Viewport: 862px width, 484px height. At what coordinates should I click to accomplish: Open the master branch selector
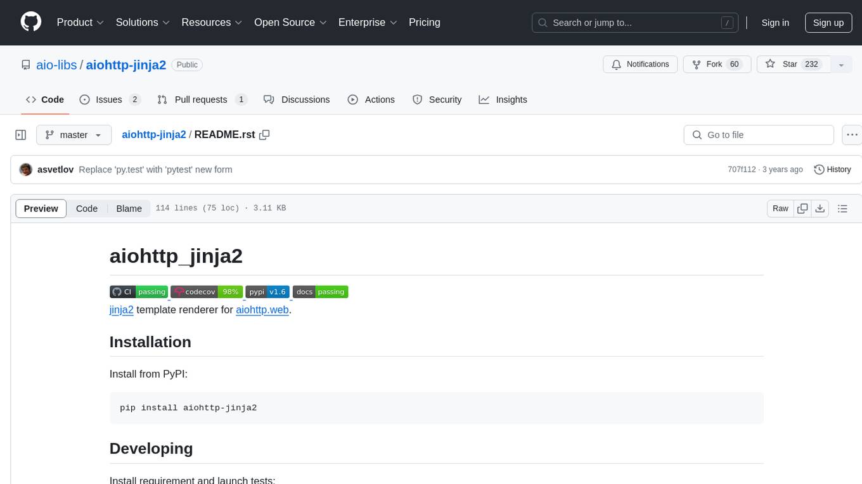[x=74, y=135]
